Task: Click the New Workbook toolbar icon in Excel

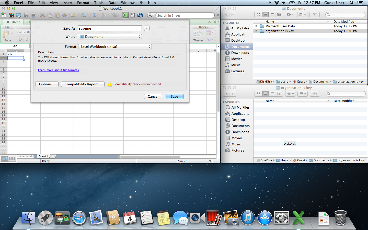Action: [x=4, y=15]
